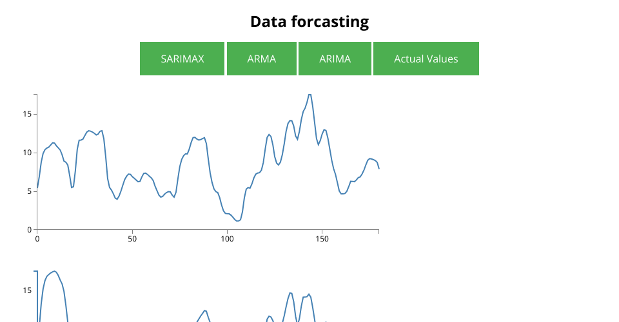Click the 0 y-axis label on top chart
Viewport: 619px width, 322px height.
[x=30, y=230]
